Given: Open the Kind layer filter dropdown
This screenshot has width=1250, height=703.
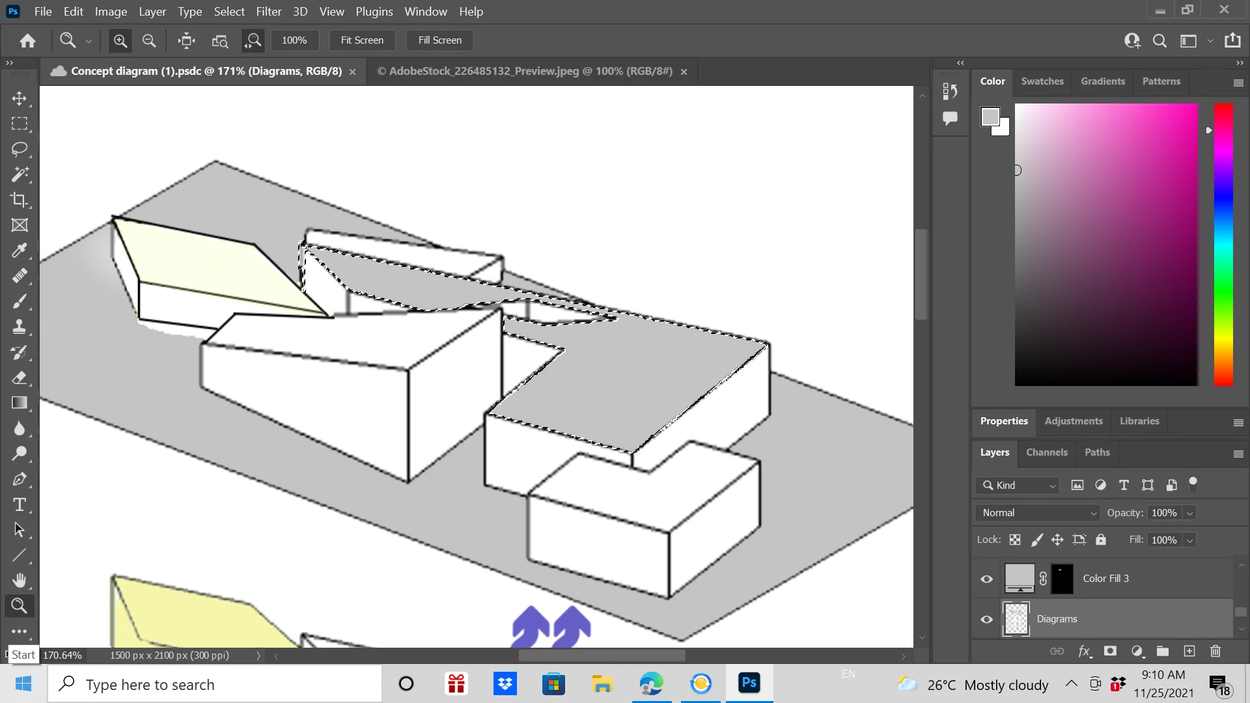Looking at the screenshot, I should coord(1018,486).
